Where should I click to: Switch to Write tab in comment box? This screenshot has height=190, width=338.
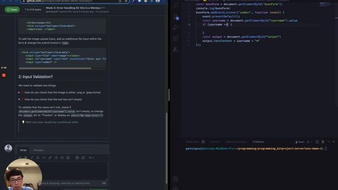(x=23, y=150)
